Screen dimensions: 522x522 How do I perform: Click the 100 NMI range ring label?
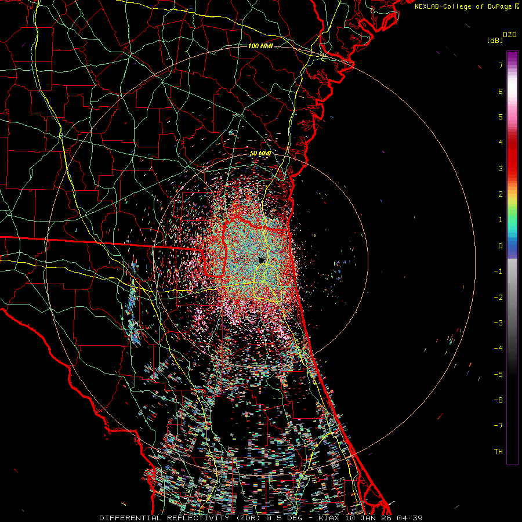tap(260, 46)
